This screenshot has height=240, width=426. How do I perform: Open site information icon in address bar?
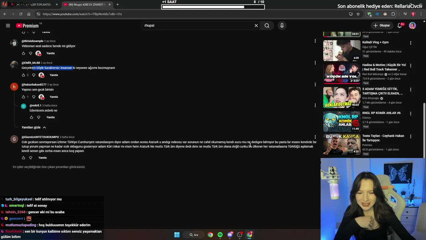pos(39,14)
